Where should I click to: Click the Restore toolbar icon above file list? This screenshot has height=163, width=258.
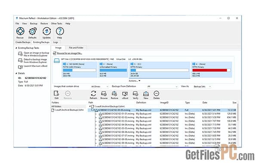tap(114, 94)
